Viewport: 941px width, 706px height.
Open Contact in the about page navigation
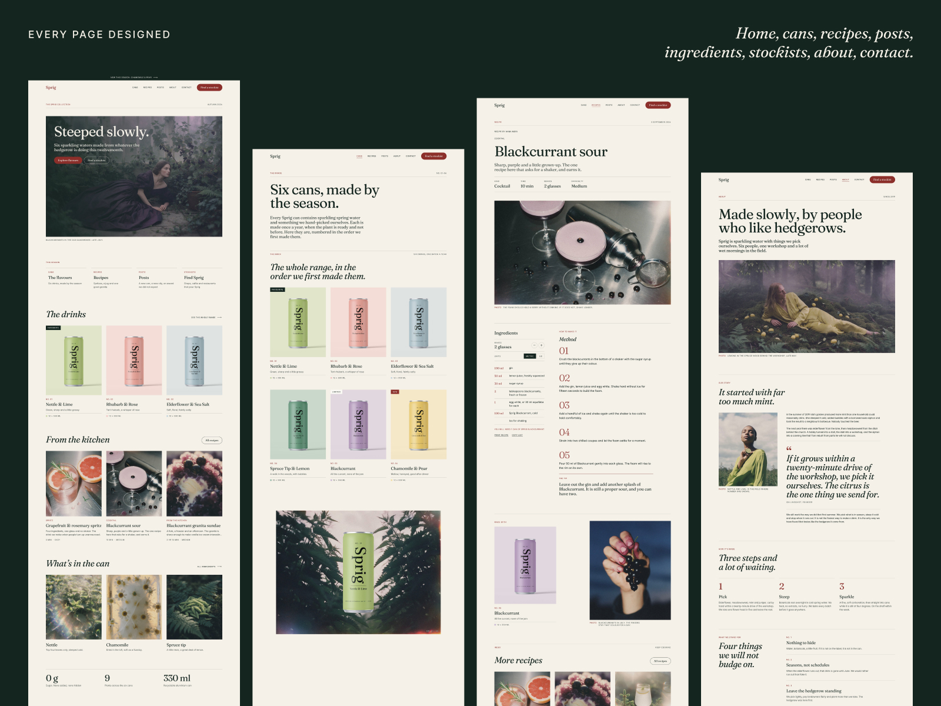pyautogui.click(x=859, y=180)
